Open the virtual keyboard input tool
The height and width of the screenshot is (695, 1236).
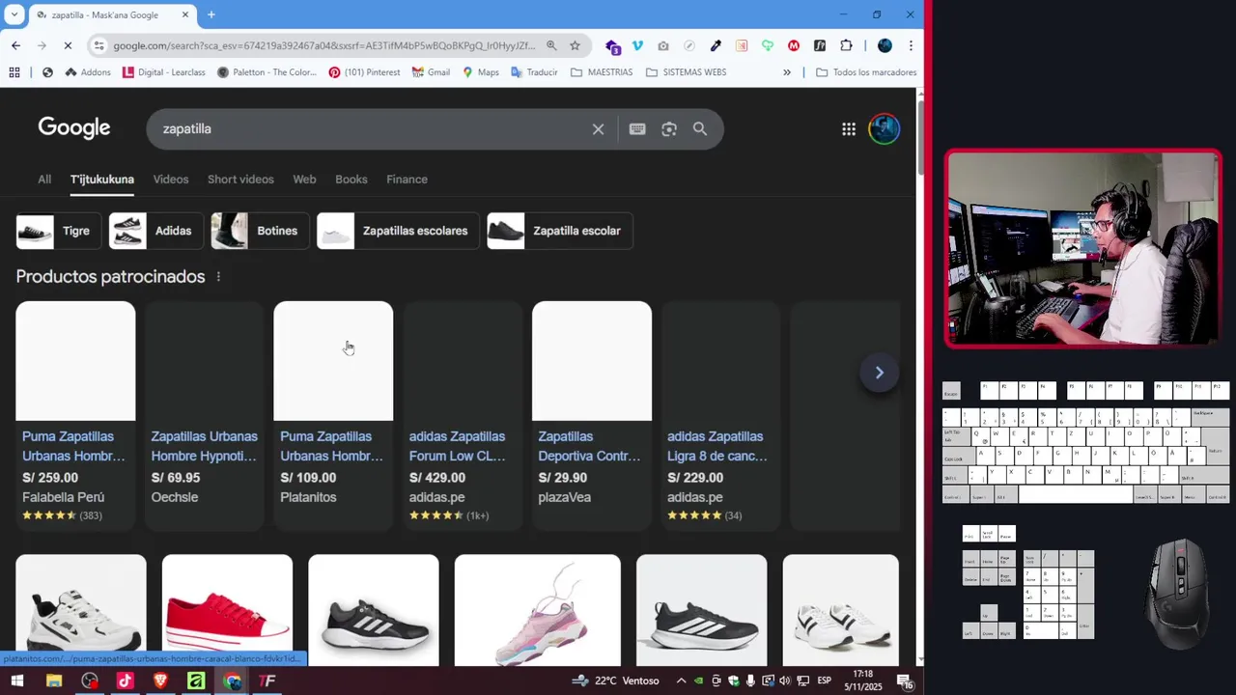click(x=637, y=129)
